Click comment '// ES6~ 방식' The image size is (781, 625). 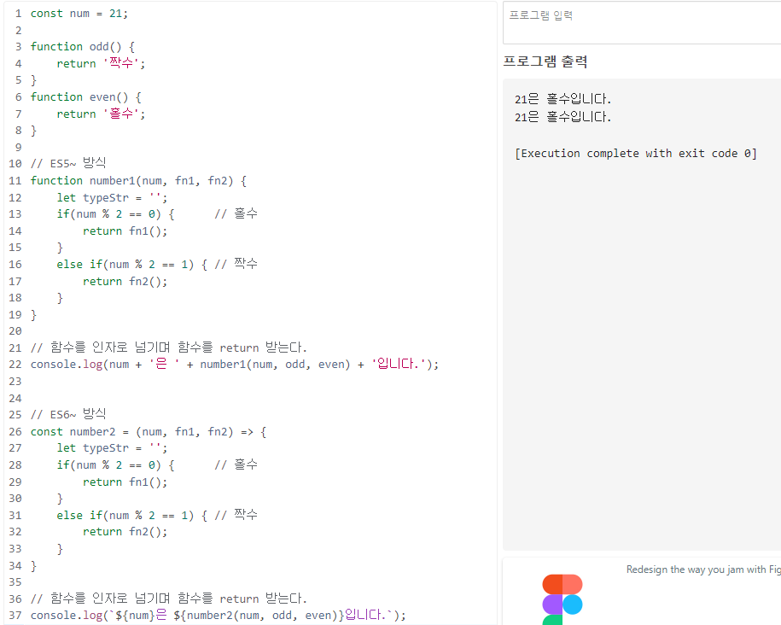(68, 414)
